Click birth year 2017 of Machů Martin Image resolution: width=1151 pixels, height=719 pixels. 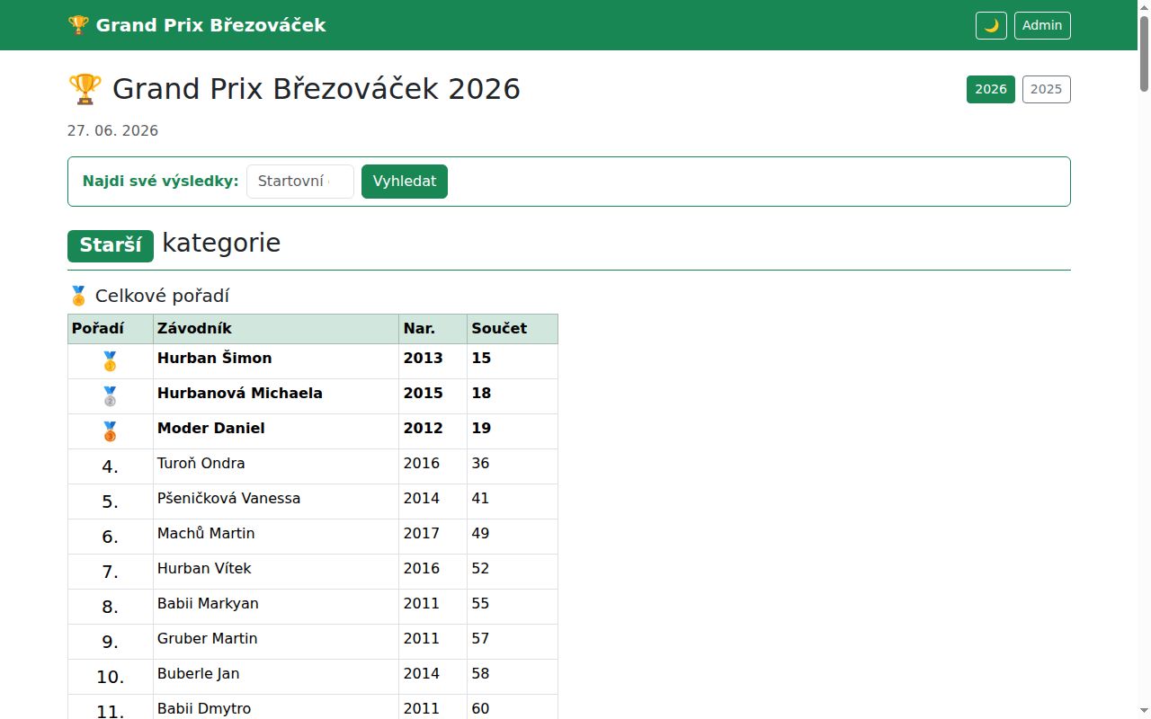click(x=422, y=533)
